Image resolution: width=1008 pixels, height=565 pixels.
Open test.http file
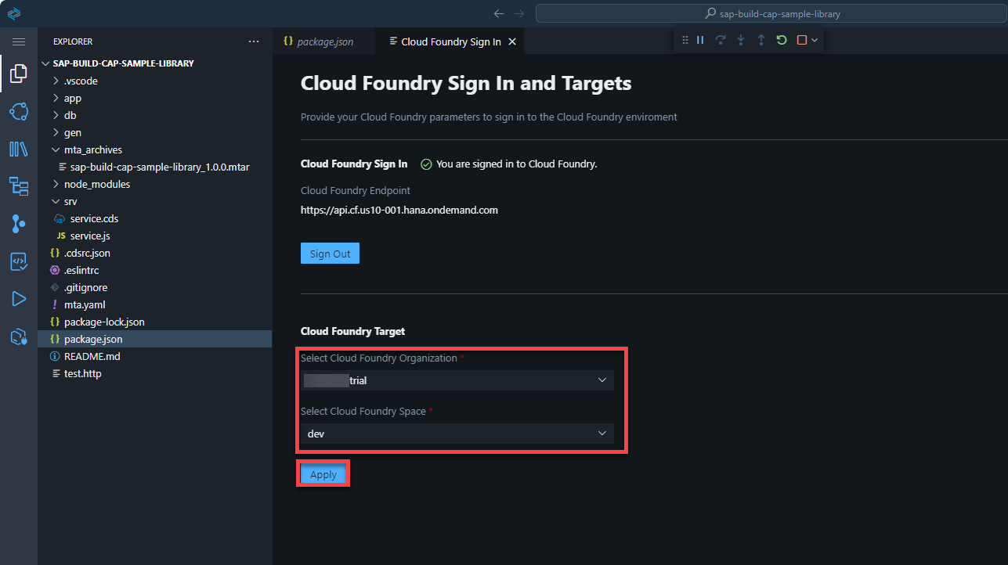tap(154, 373)
